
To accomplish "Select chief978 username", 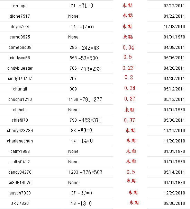I will point(20,120).
